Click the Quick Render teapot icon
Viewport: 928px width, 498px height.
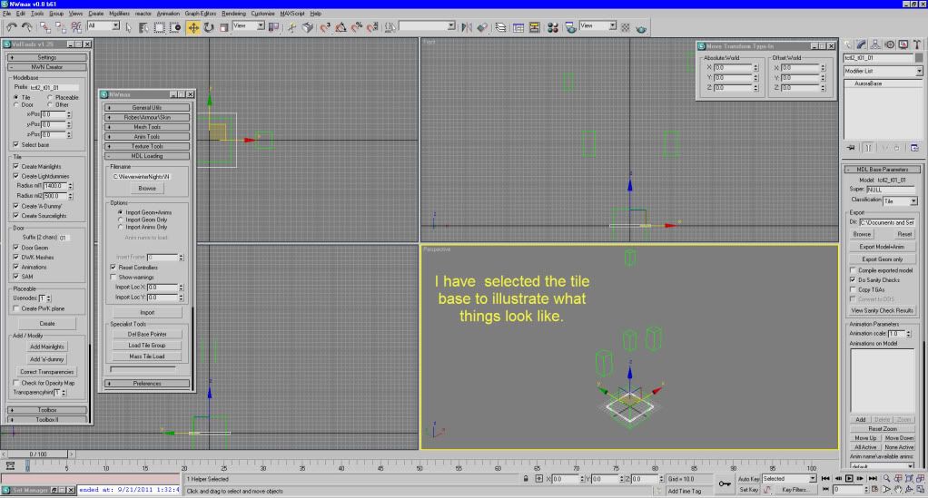(642, 28)
